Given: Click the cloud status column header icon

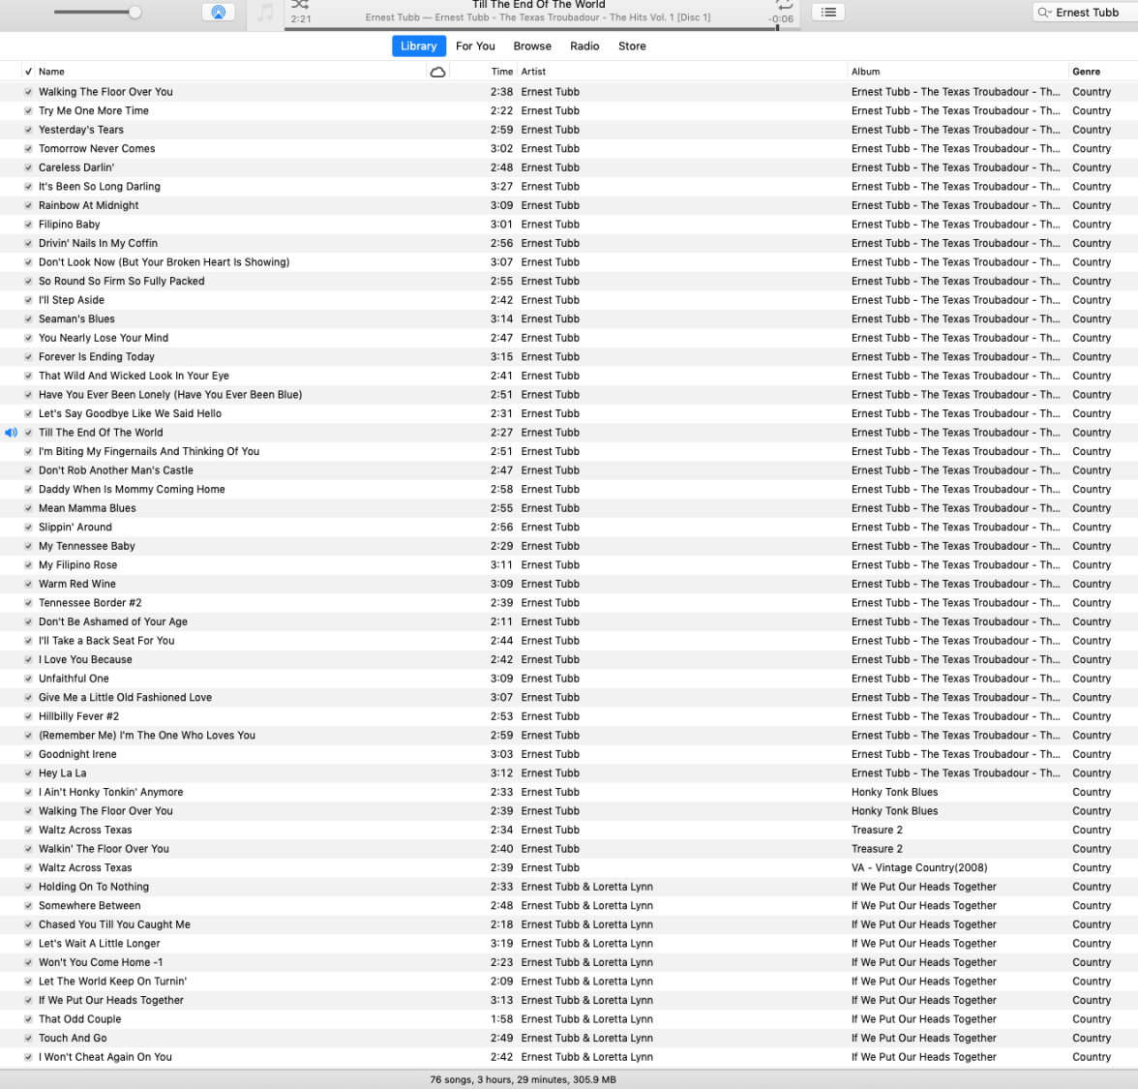Looking at the screenshot, I should coord(438,71).
